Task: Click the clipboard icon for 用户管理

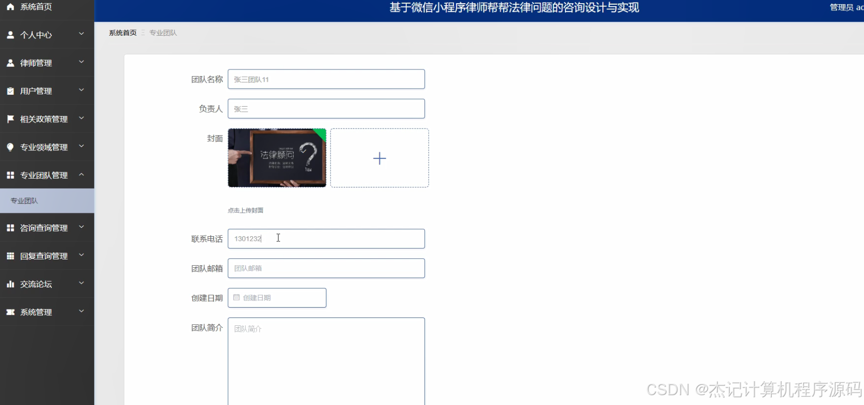Action: 10,91
